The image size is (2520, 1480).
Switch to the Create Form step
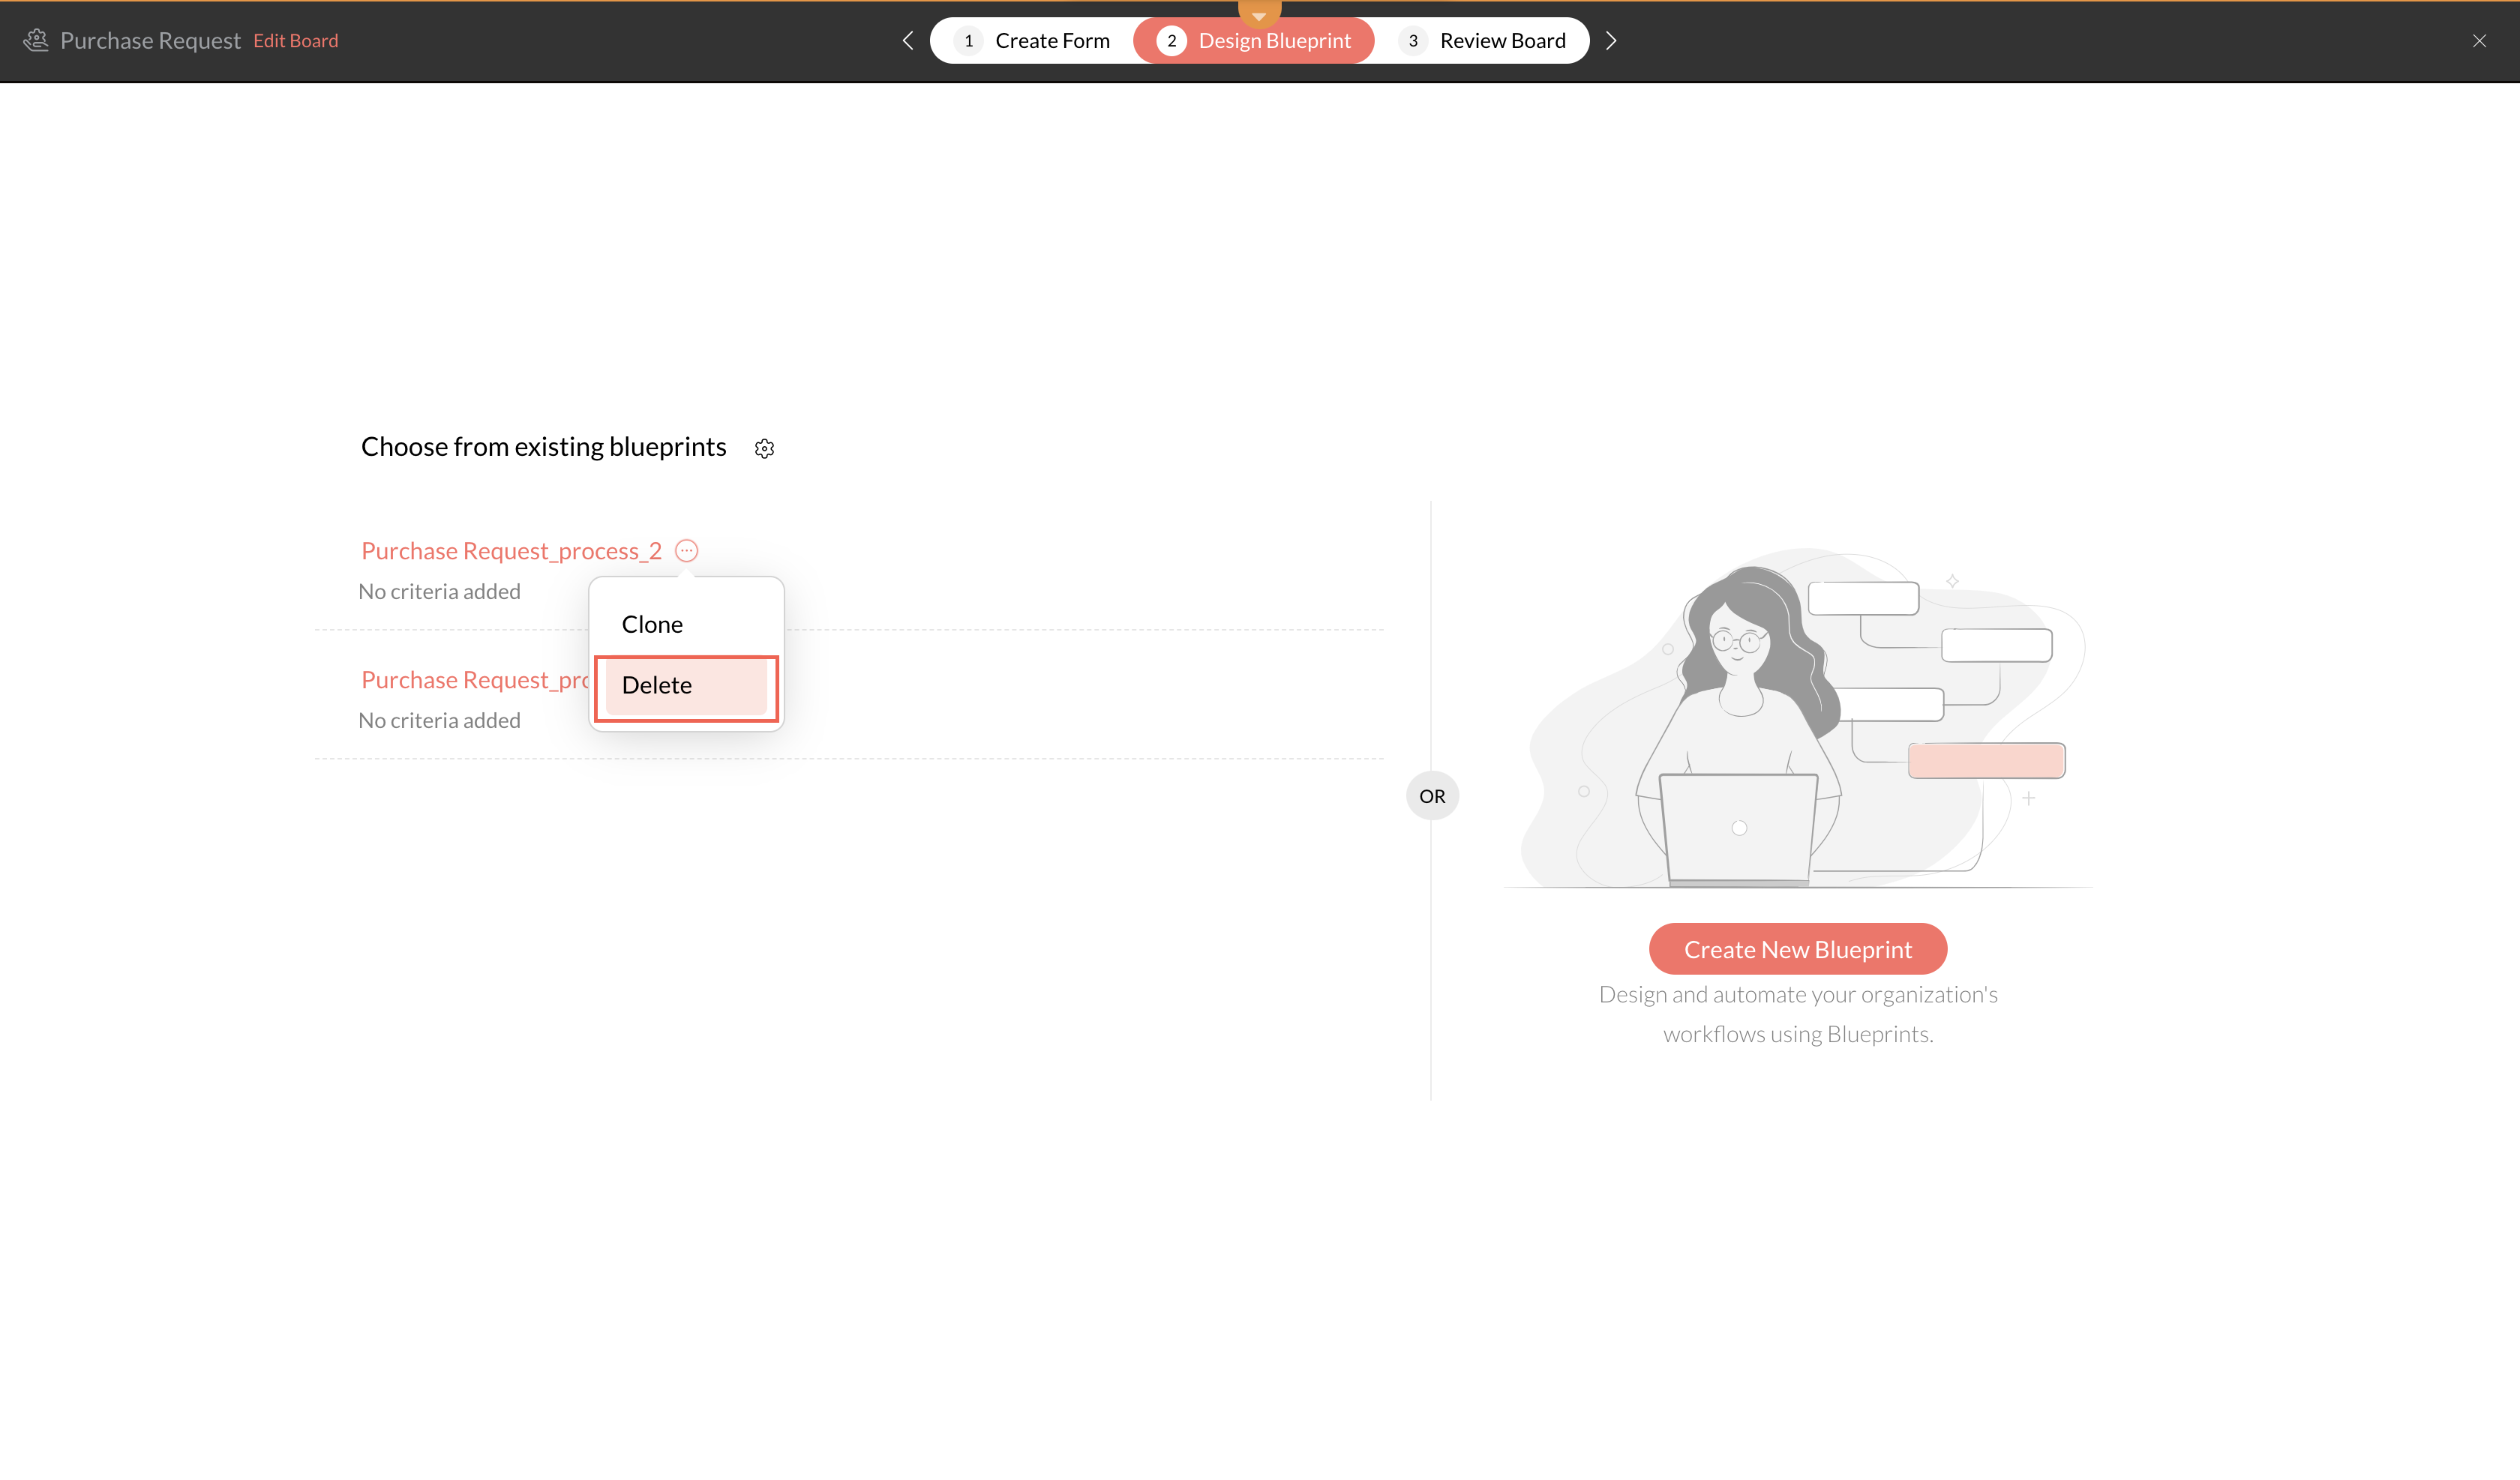coord(1051,41)
